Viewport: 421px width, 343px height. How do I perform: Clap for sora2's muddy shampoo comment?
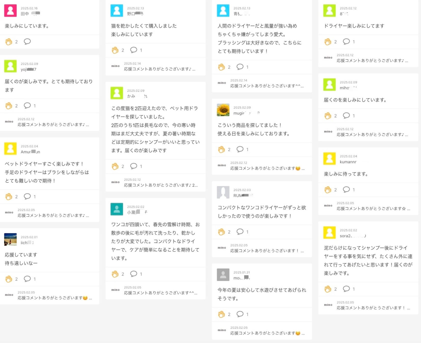(328, 289)
